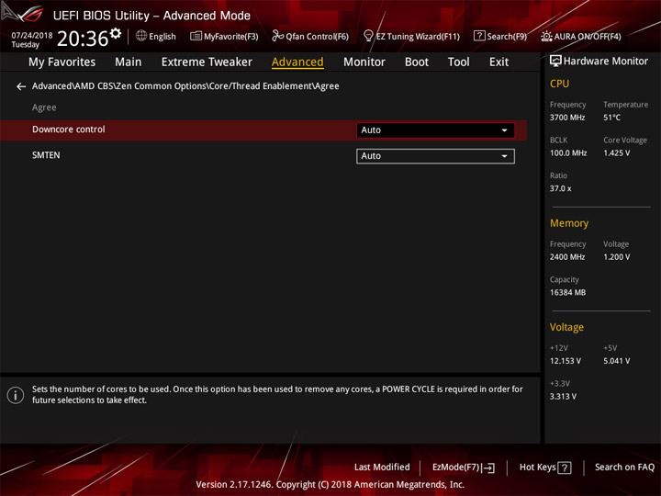
Task: Open the SMTEN Auto combo box
Action: (435, 156)
